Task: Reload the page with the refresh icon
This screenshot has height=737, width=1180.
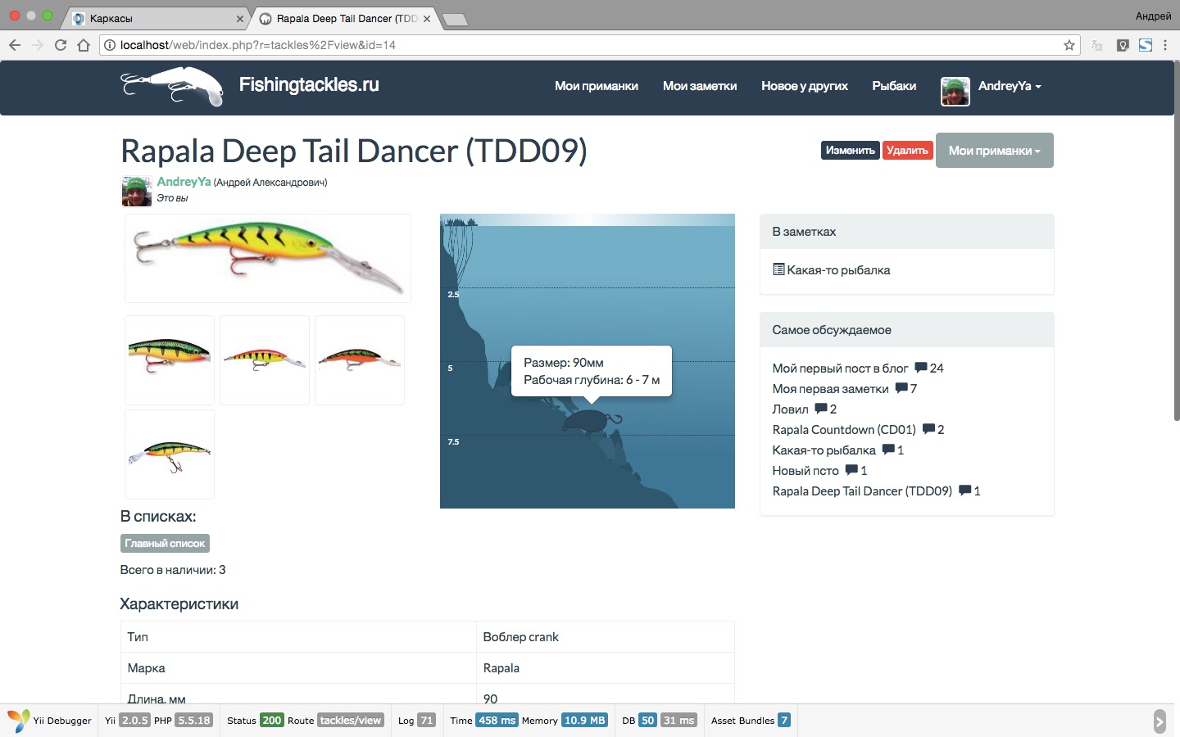Action: click(61, 45)
